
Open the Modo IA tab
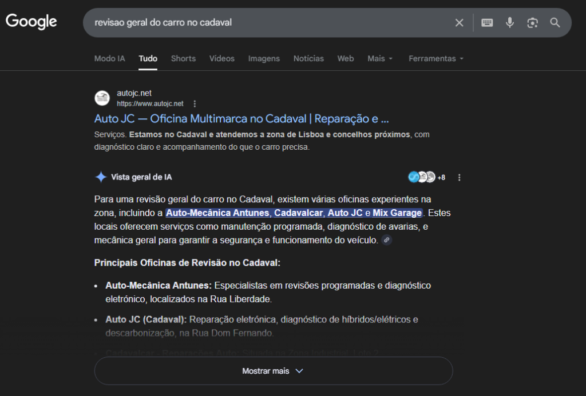click(x=109, y=58)
